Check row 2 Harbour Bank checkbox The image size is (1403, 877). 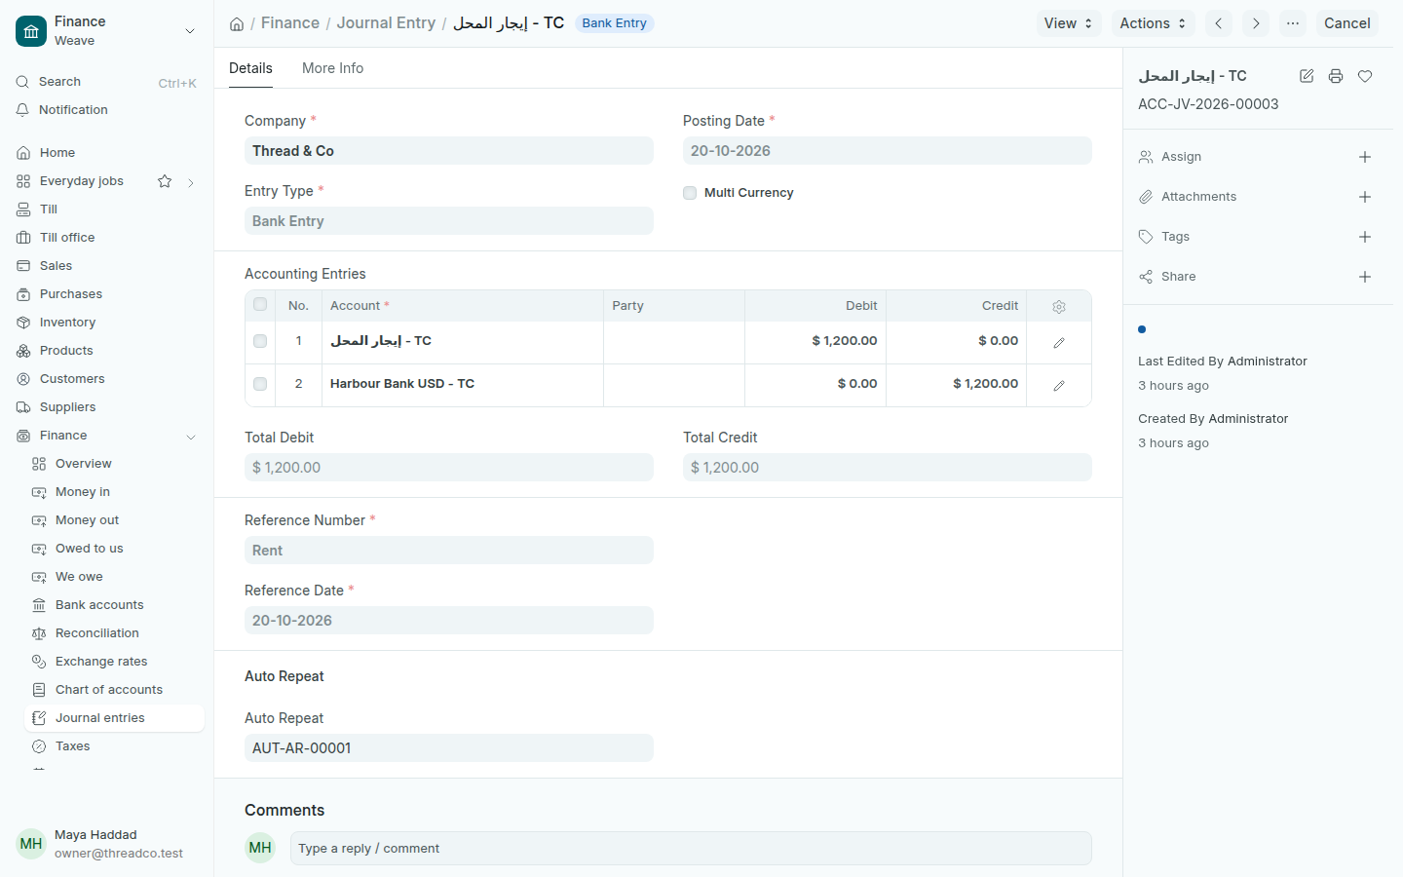coord(260,384)
